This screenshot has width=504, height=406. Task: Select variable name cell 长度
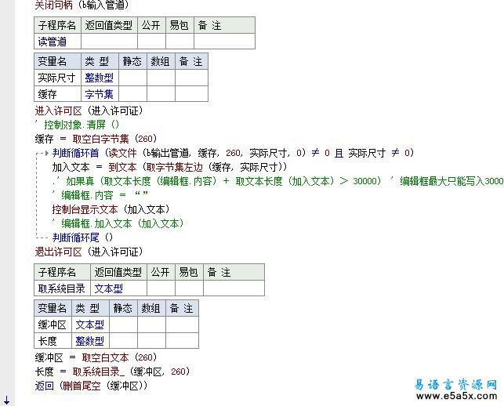(53, 341)
